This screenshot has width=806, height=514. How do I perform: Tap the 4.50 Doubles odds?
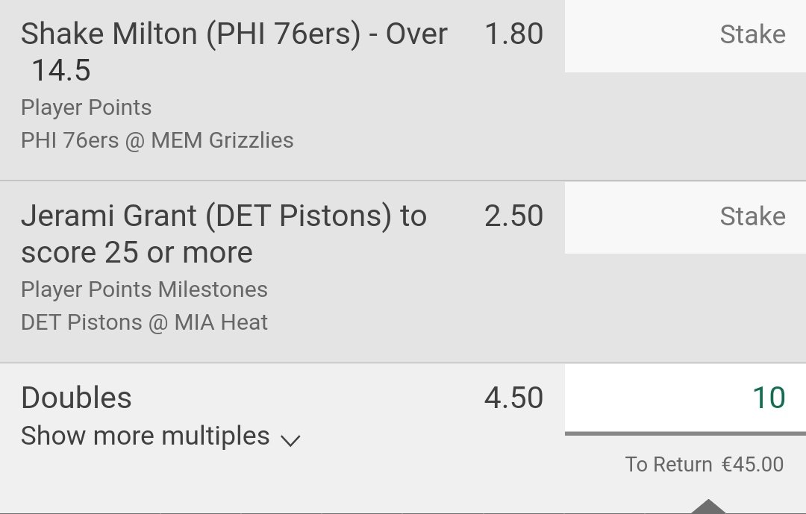point(513,398)
